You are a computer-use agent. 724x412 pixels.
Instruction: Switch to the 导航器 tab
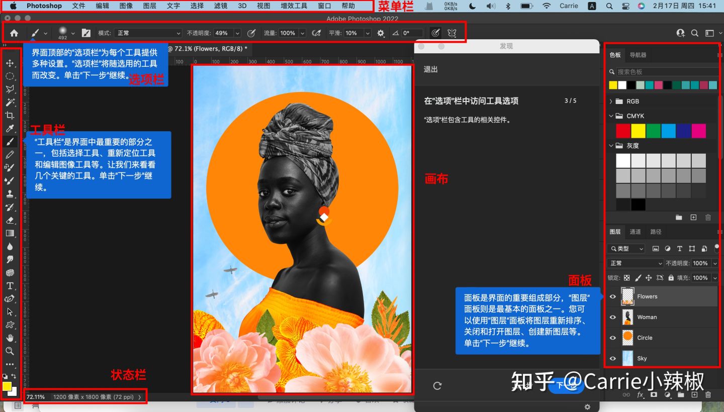coord(638,55)
